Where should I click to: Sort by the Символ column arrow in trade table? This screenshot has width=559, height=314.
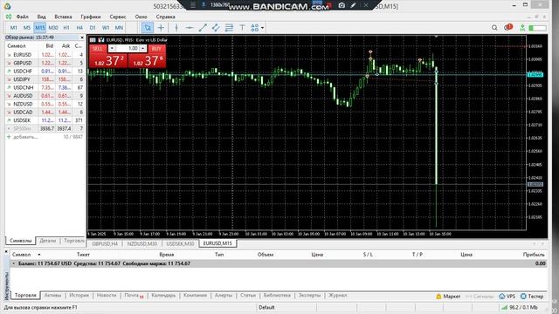tap(38, 255)
